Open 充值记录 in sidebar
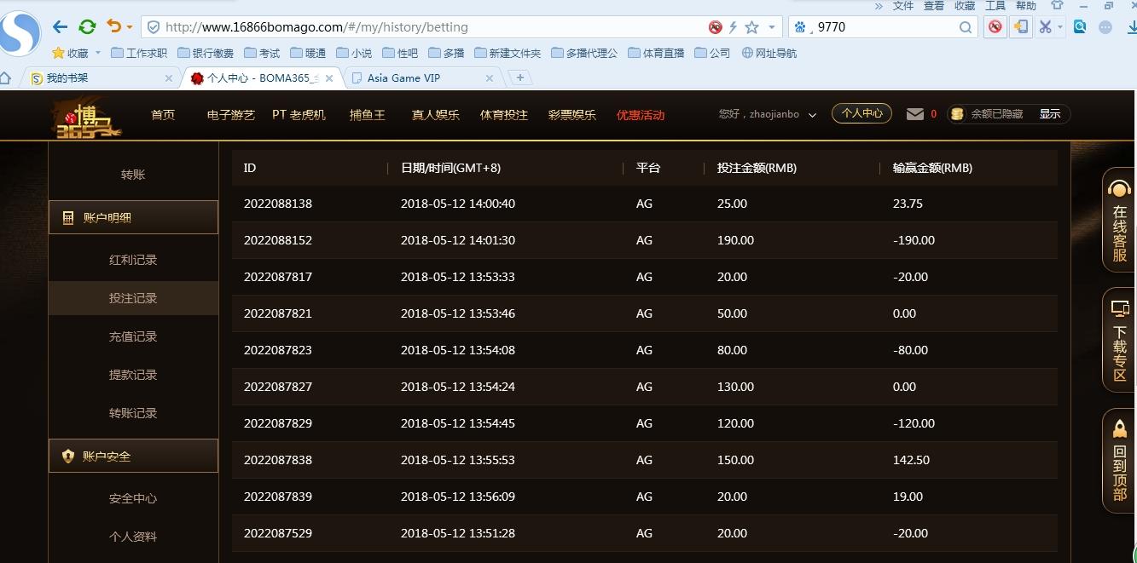 [133, 336]
